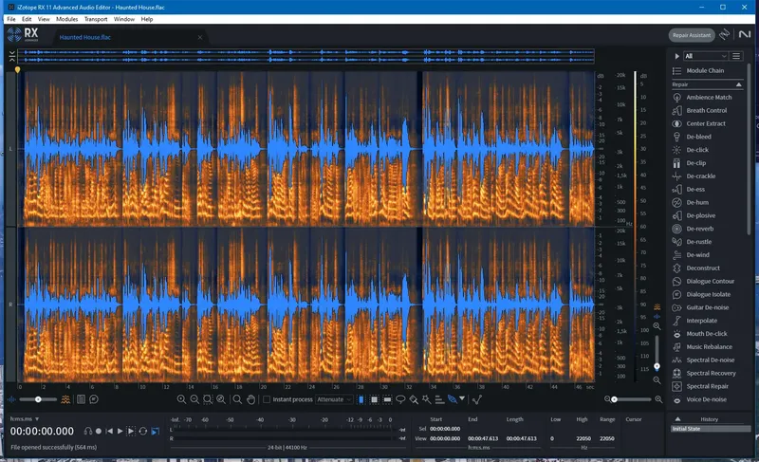This screenshot has height=462, width=759.
Task: Select the Lasso selection tool
Action: coord(400,399)
